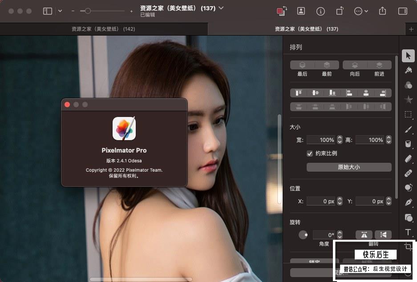
Task: Open the Color Adjustments circles tool
Action: coord(408,85)
